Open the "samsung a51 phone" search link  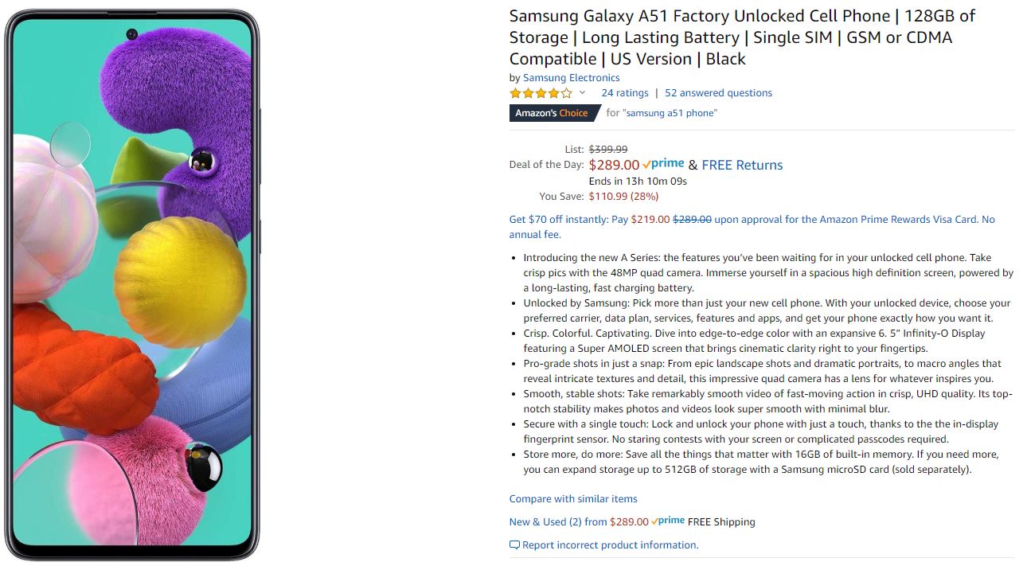click(671, 113)
